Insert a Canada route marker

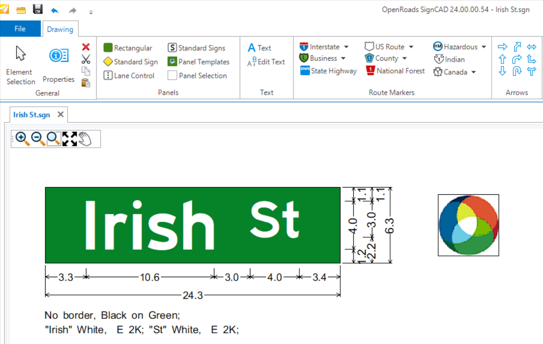point(450,72)
